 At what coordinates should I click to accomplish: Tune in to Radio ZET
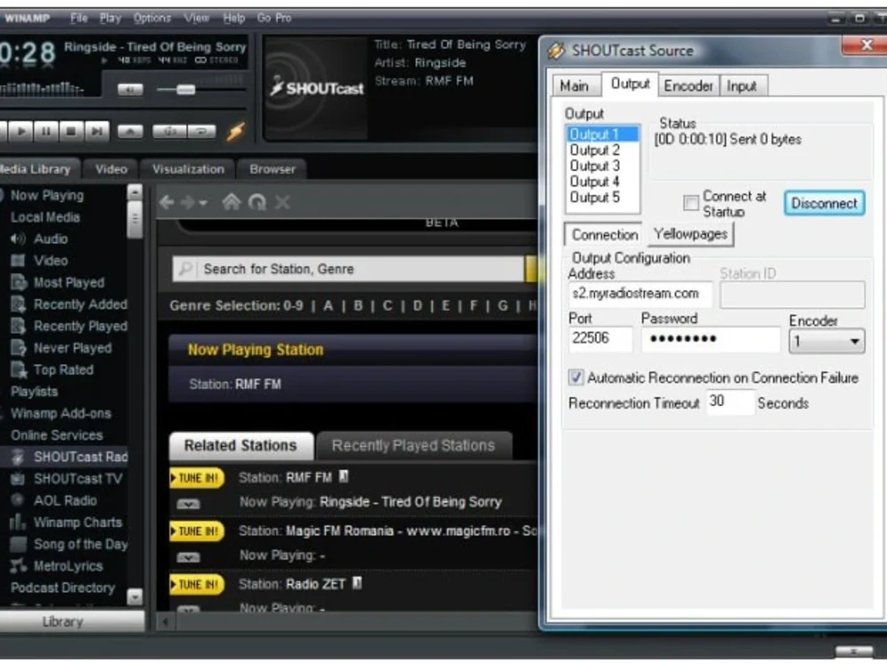197,584
